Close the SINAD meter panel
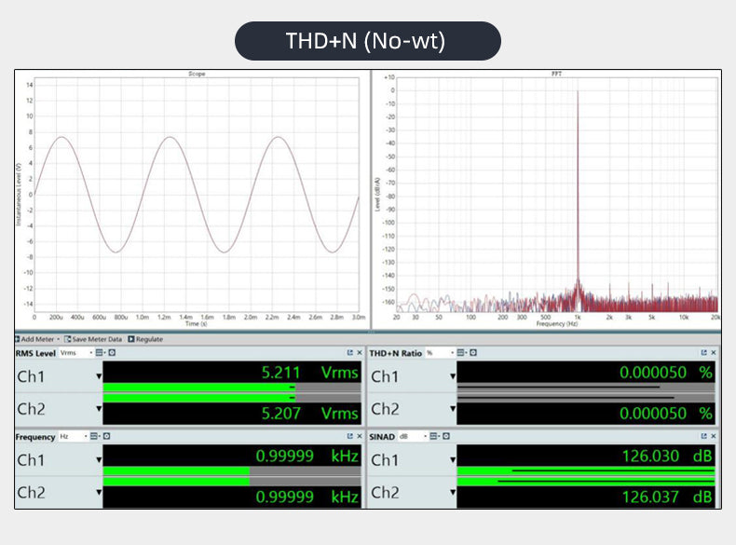736x545 pixels. point(714,436)
